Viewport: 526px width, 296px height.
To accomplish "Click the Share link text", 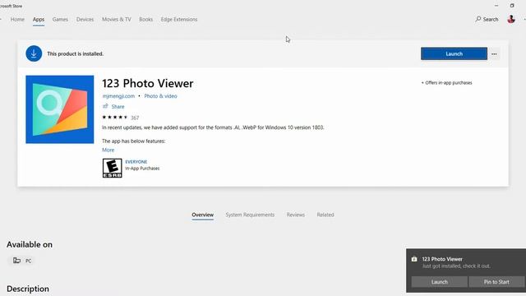I will pyautogui.click(x=118, y=107).
